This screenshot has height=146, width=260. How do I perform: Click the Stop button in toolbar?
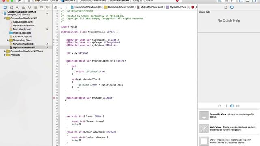tap(29, 1)
